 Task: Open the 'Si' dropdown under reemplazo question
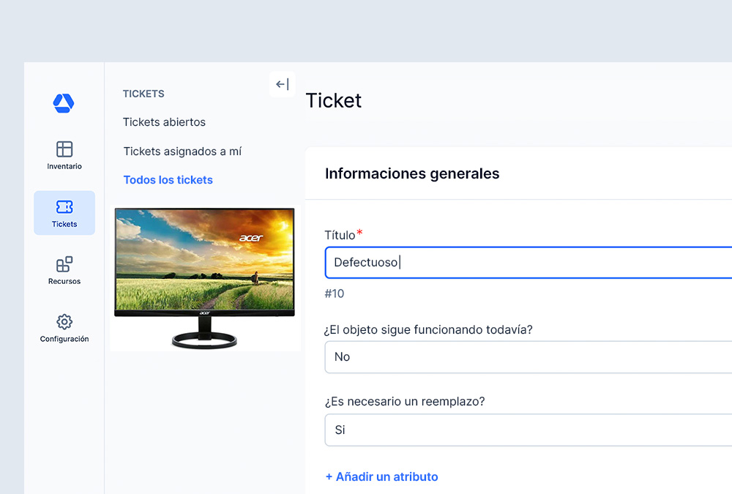512,430
